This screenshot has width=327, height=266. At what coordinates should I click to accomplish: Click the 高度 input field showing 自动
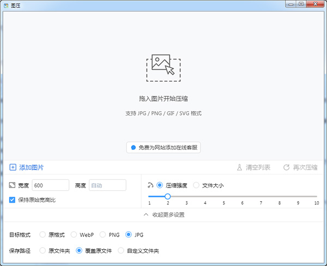[x=107, y=185]
